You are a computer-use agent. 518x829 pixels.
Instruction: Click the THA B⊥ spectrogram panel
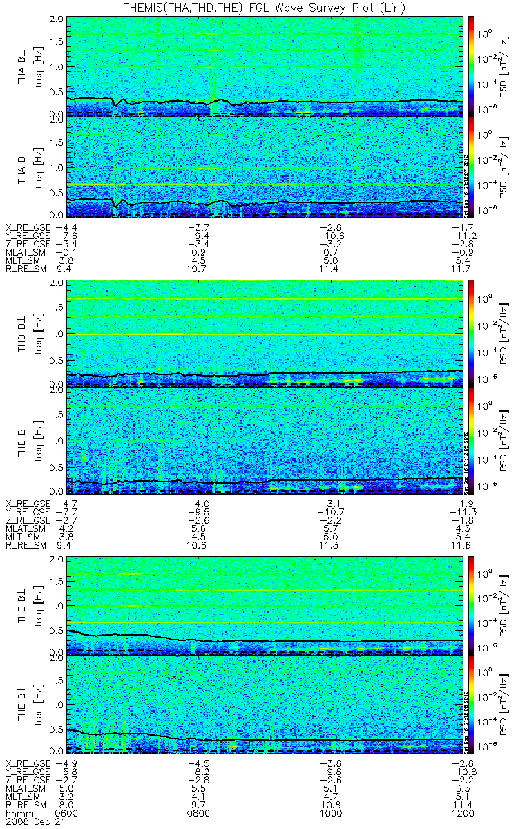[264, 66]
